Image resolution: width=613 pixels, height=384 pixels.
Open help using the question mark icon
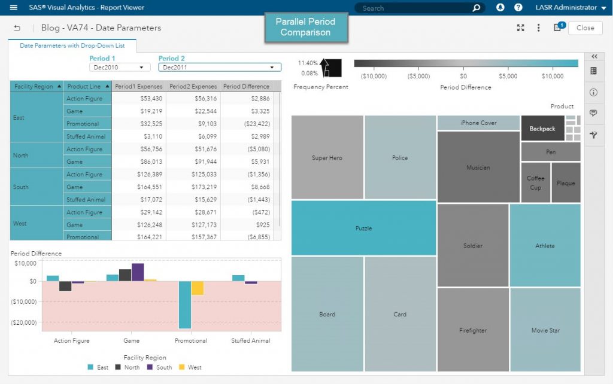click(518, 8)
